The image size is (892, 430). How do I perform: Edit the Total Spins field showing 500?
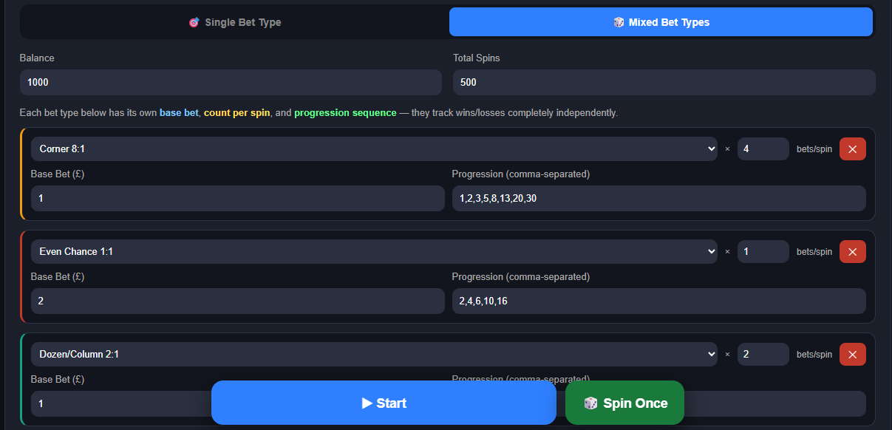click(664, 83)
